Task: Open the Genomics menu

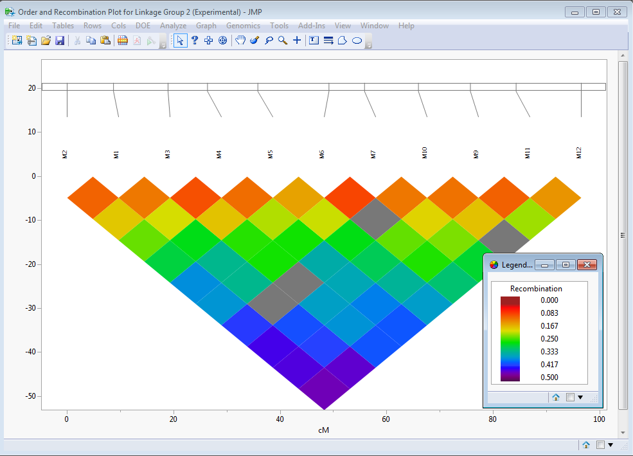Action: point(243,26)
